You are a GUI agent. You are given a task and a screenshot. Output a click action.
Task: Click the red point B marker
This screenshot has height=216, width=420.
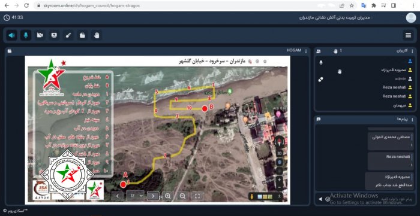(205, 108)
